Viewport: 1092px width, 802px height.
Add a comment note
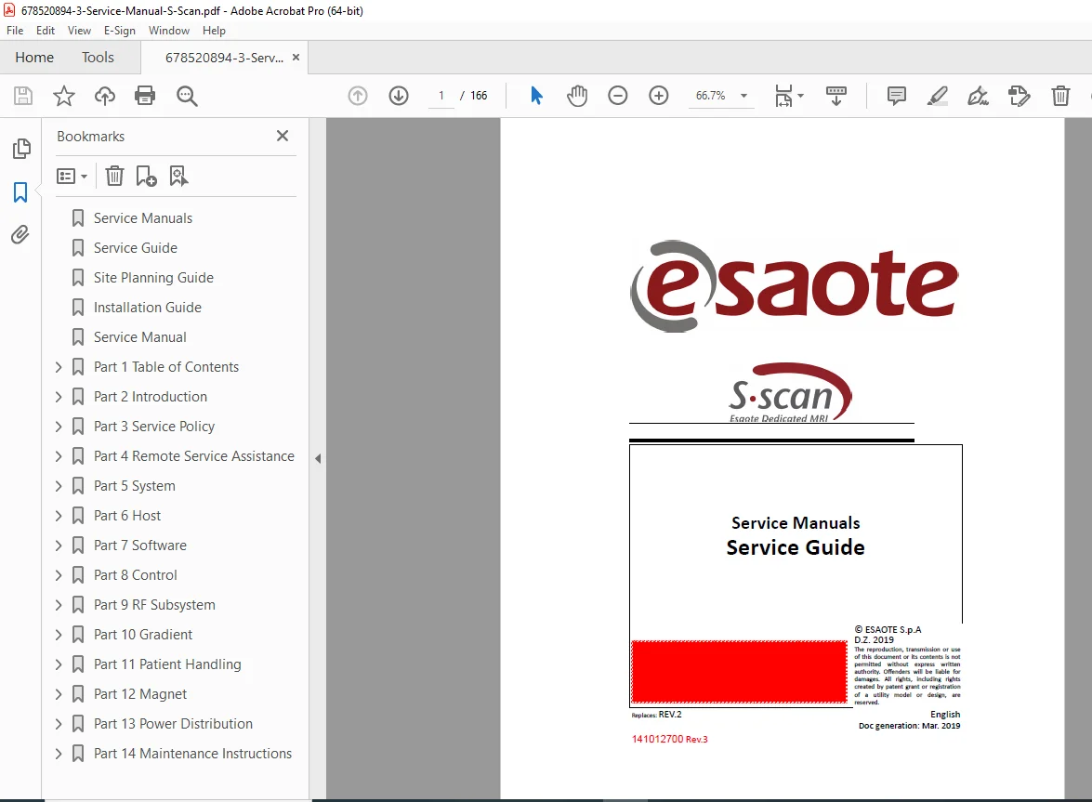click(896, 96)
